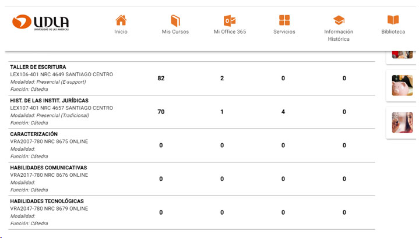Open Mis Cursos book icon
The width and height of the screenshot is (419, 238).
pyautogui.click(x=175, y=20)
